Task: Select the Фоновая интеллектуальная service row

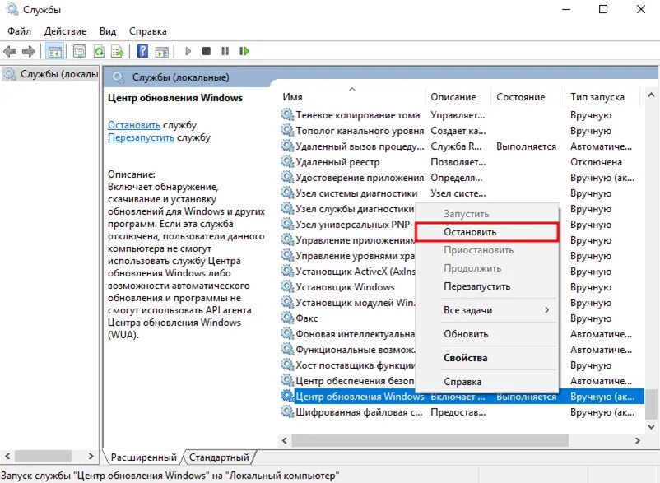Action: point(347,333)
